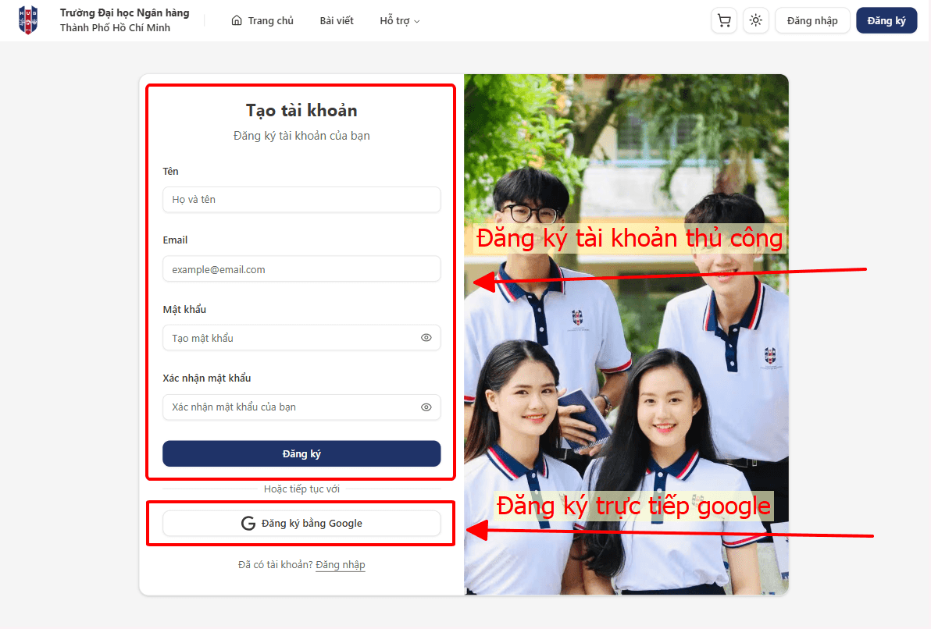Sign up with the Đăng ký bằng Google button
931x629 pixels.
301,524
